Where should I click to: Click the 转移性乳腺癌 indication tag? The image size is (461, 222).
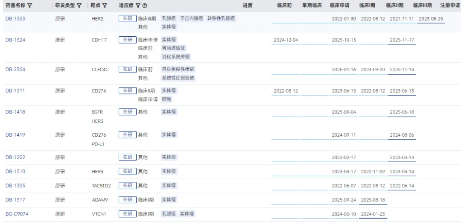221,19
